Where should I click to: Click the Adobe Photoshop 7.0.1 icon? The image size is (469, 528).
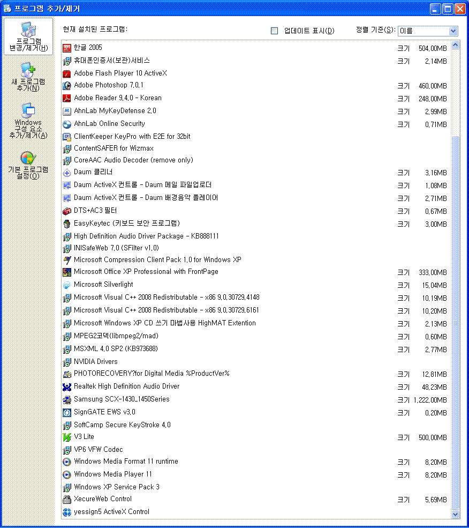click(67, 86)
